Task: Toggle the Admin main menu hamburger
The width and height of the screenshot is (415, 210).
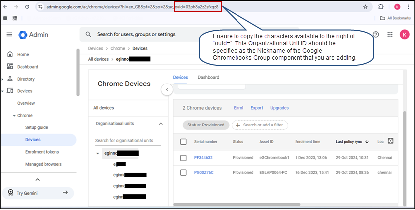Action: click(x=9, y=34)
